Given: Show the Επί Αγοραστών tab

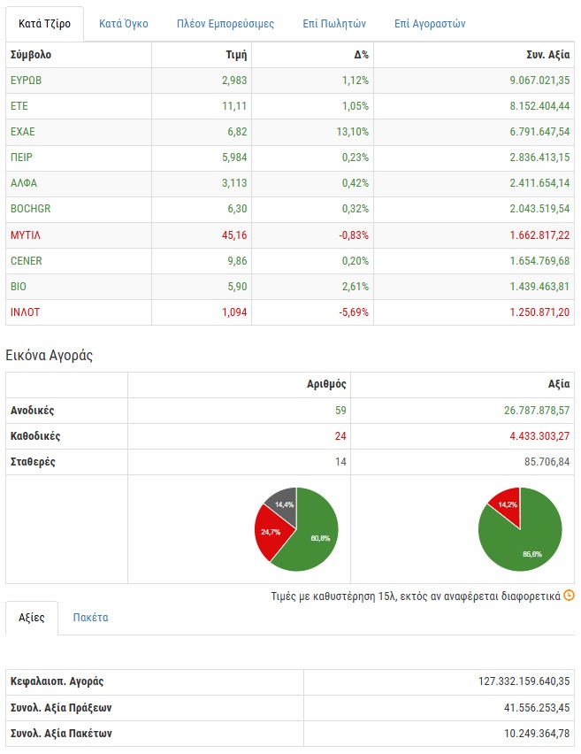Looking at the screenshot, I should 430,24.
